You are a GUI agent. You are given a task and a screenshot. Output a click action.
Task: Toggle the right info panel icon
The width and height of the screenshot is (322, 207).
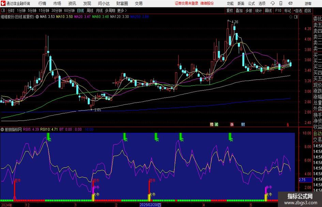[296, 17]
